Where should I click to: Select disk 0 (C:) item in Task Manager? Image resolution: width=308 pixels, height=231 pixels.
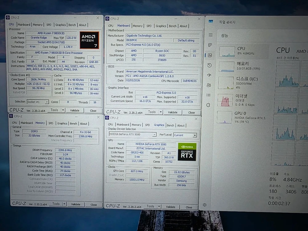pyautogui.click(x=243, y=83)
